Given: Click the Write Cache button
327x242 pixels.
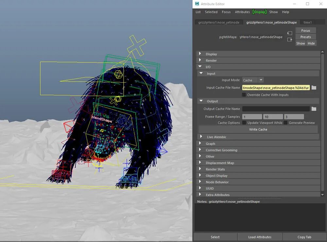Looking at the screenshot, I should point(258,130).
